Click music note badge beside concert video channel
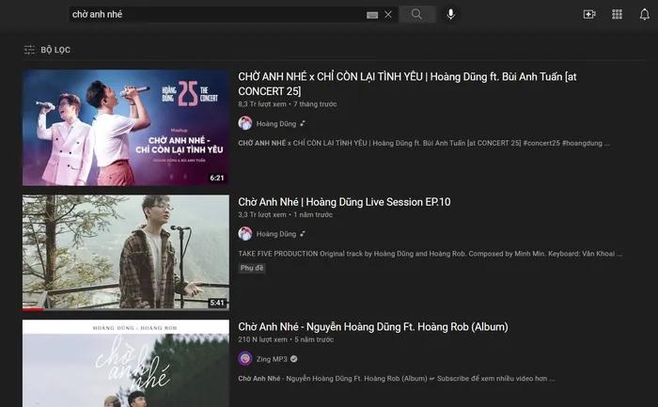The image size is (658, 407). point(303,123)
